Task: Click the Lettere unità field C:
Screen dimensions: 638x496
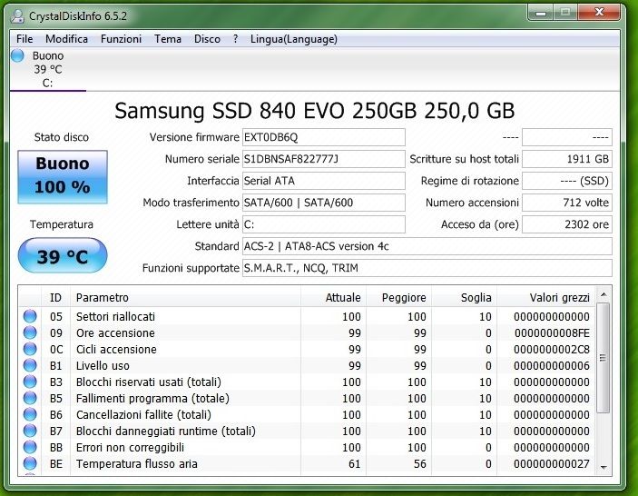Action: 323,224
